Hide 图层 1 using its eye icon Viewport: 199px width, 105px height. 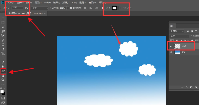[171, 46]
